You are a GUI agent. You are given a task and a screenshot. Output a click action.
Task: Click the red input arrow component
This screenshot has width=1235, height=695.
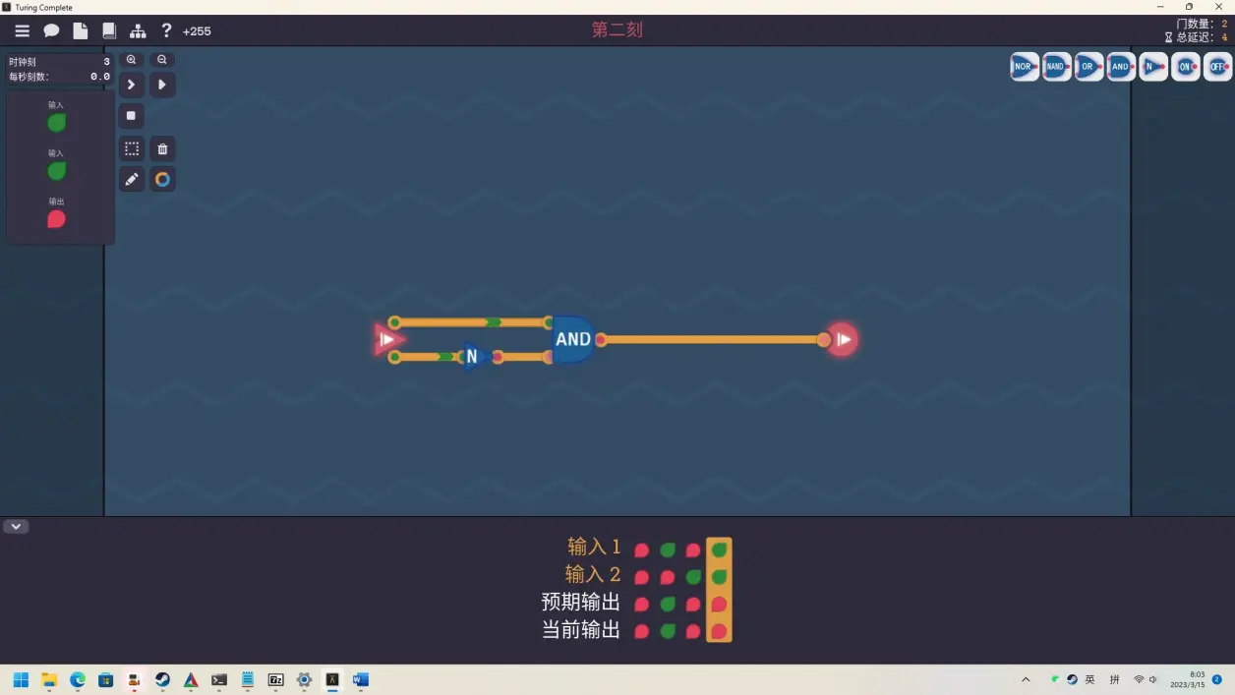(x=388, y=339)
